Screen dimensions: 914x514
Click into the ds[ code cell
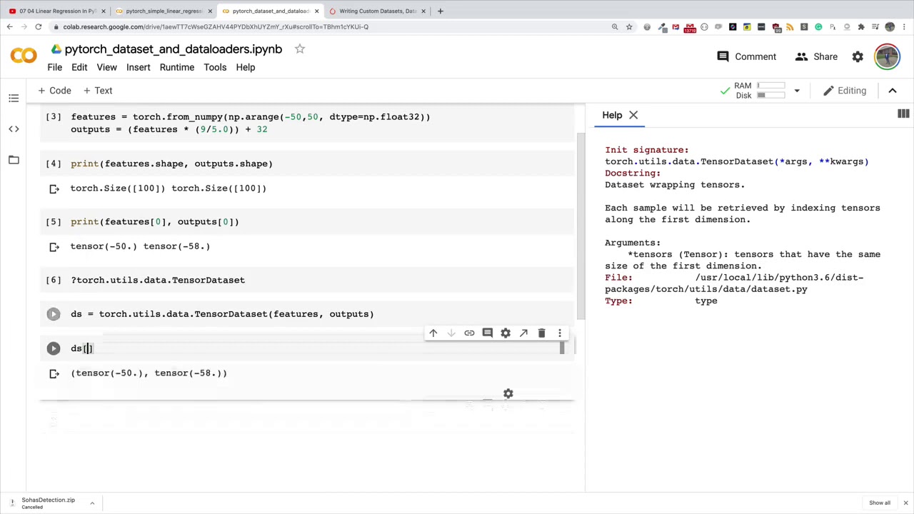[x=314, y=348]
